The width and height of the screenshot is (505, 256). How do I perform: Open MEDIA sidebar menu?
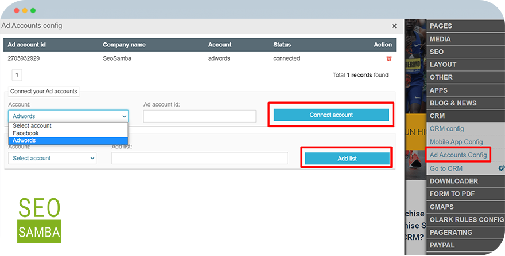pos(465,39)
